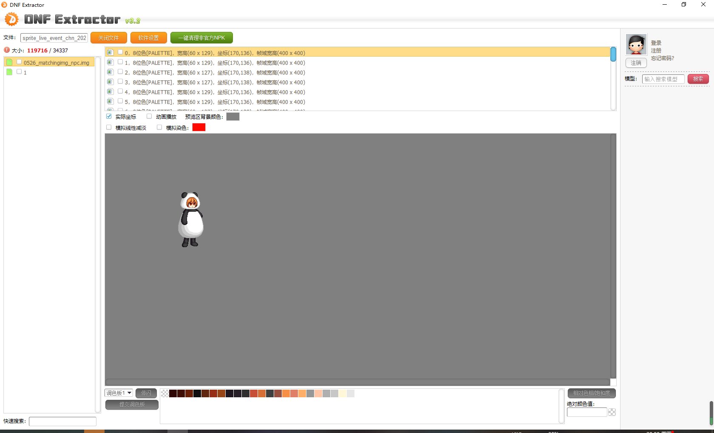Image resolution: width=714 pixels, height=433 pixels.
Task: Tick the checkbox for frame 5
Action: pyautogui.click(x=120, y=101)
